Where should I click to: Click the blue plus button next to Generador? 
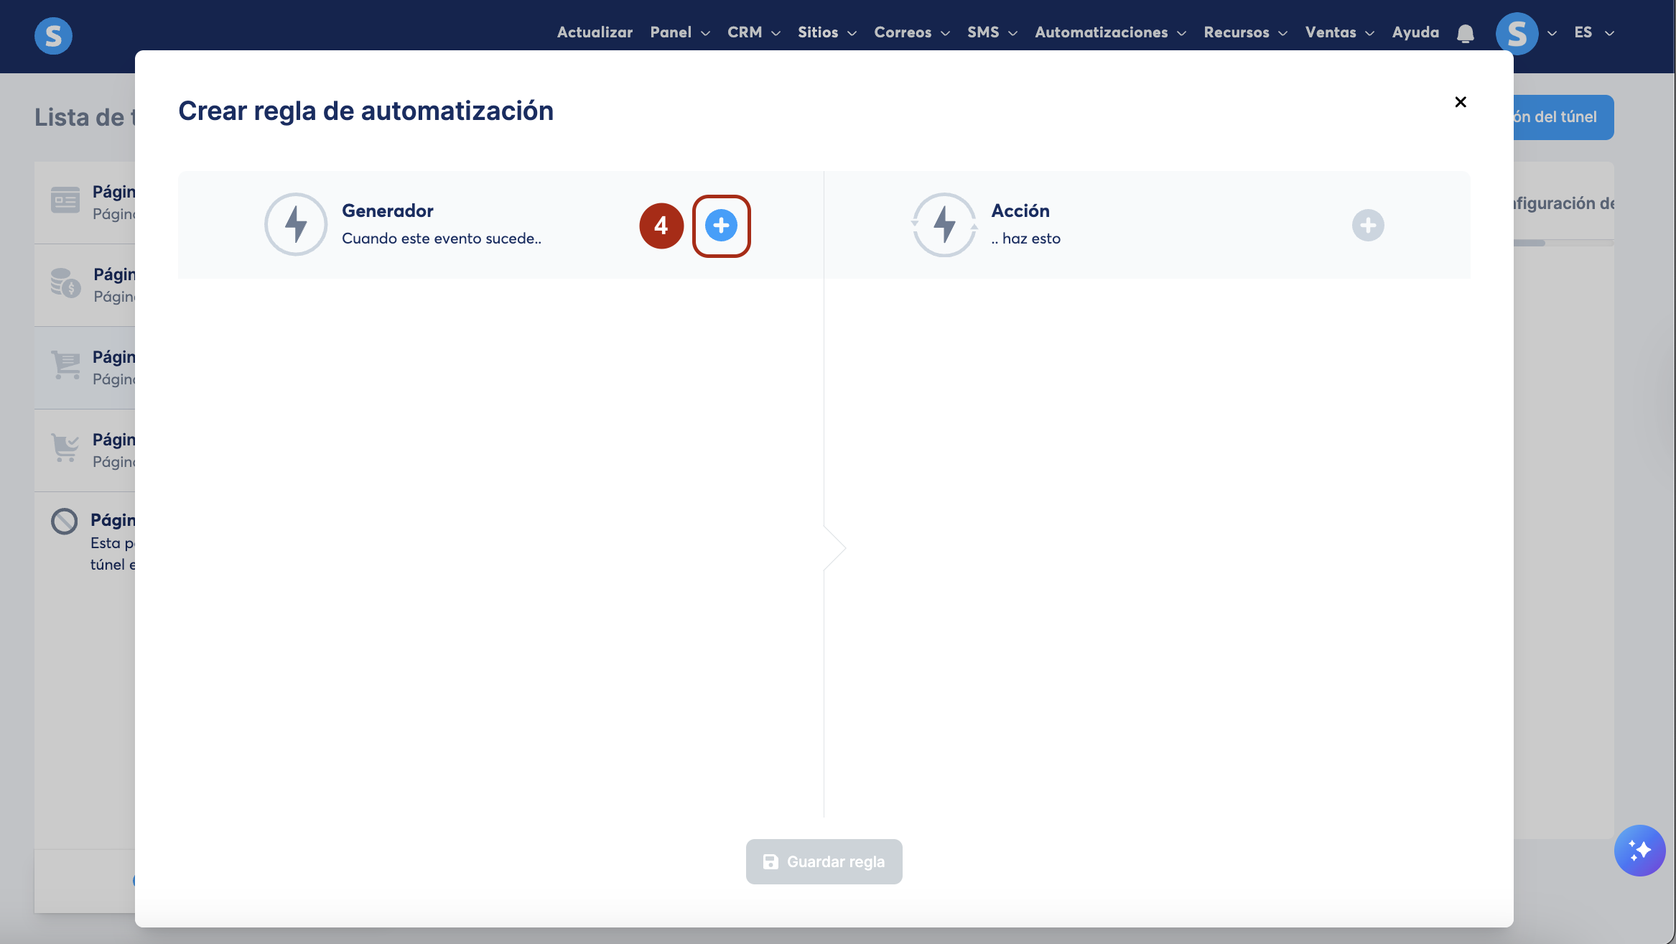click(x=721, y=226)
